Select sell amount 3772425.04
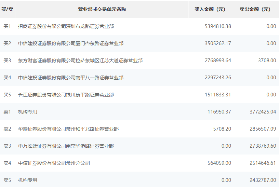280x187 pixels. click(263, 112)
